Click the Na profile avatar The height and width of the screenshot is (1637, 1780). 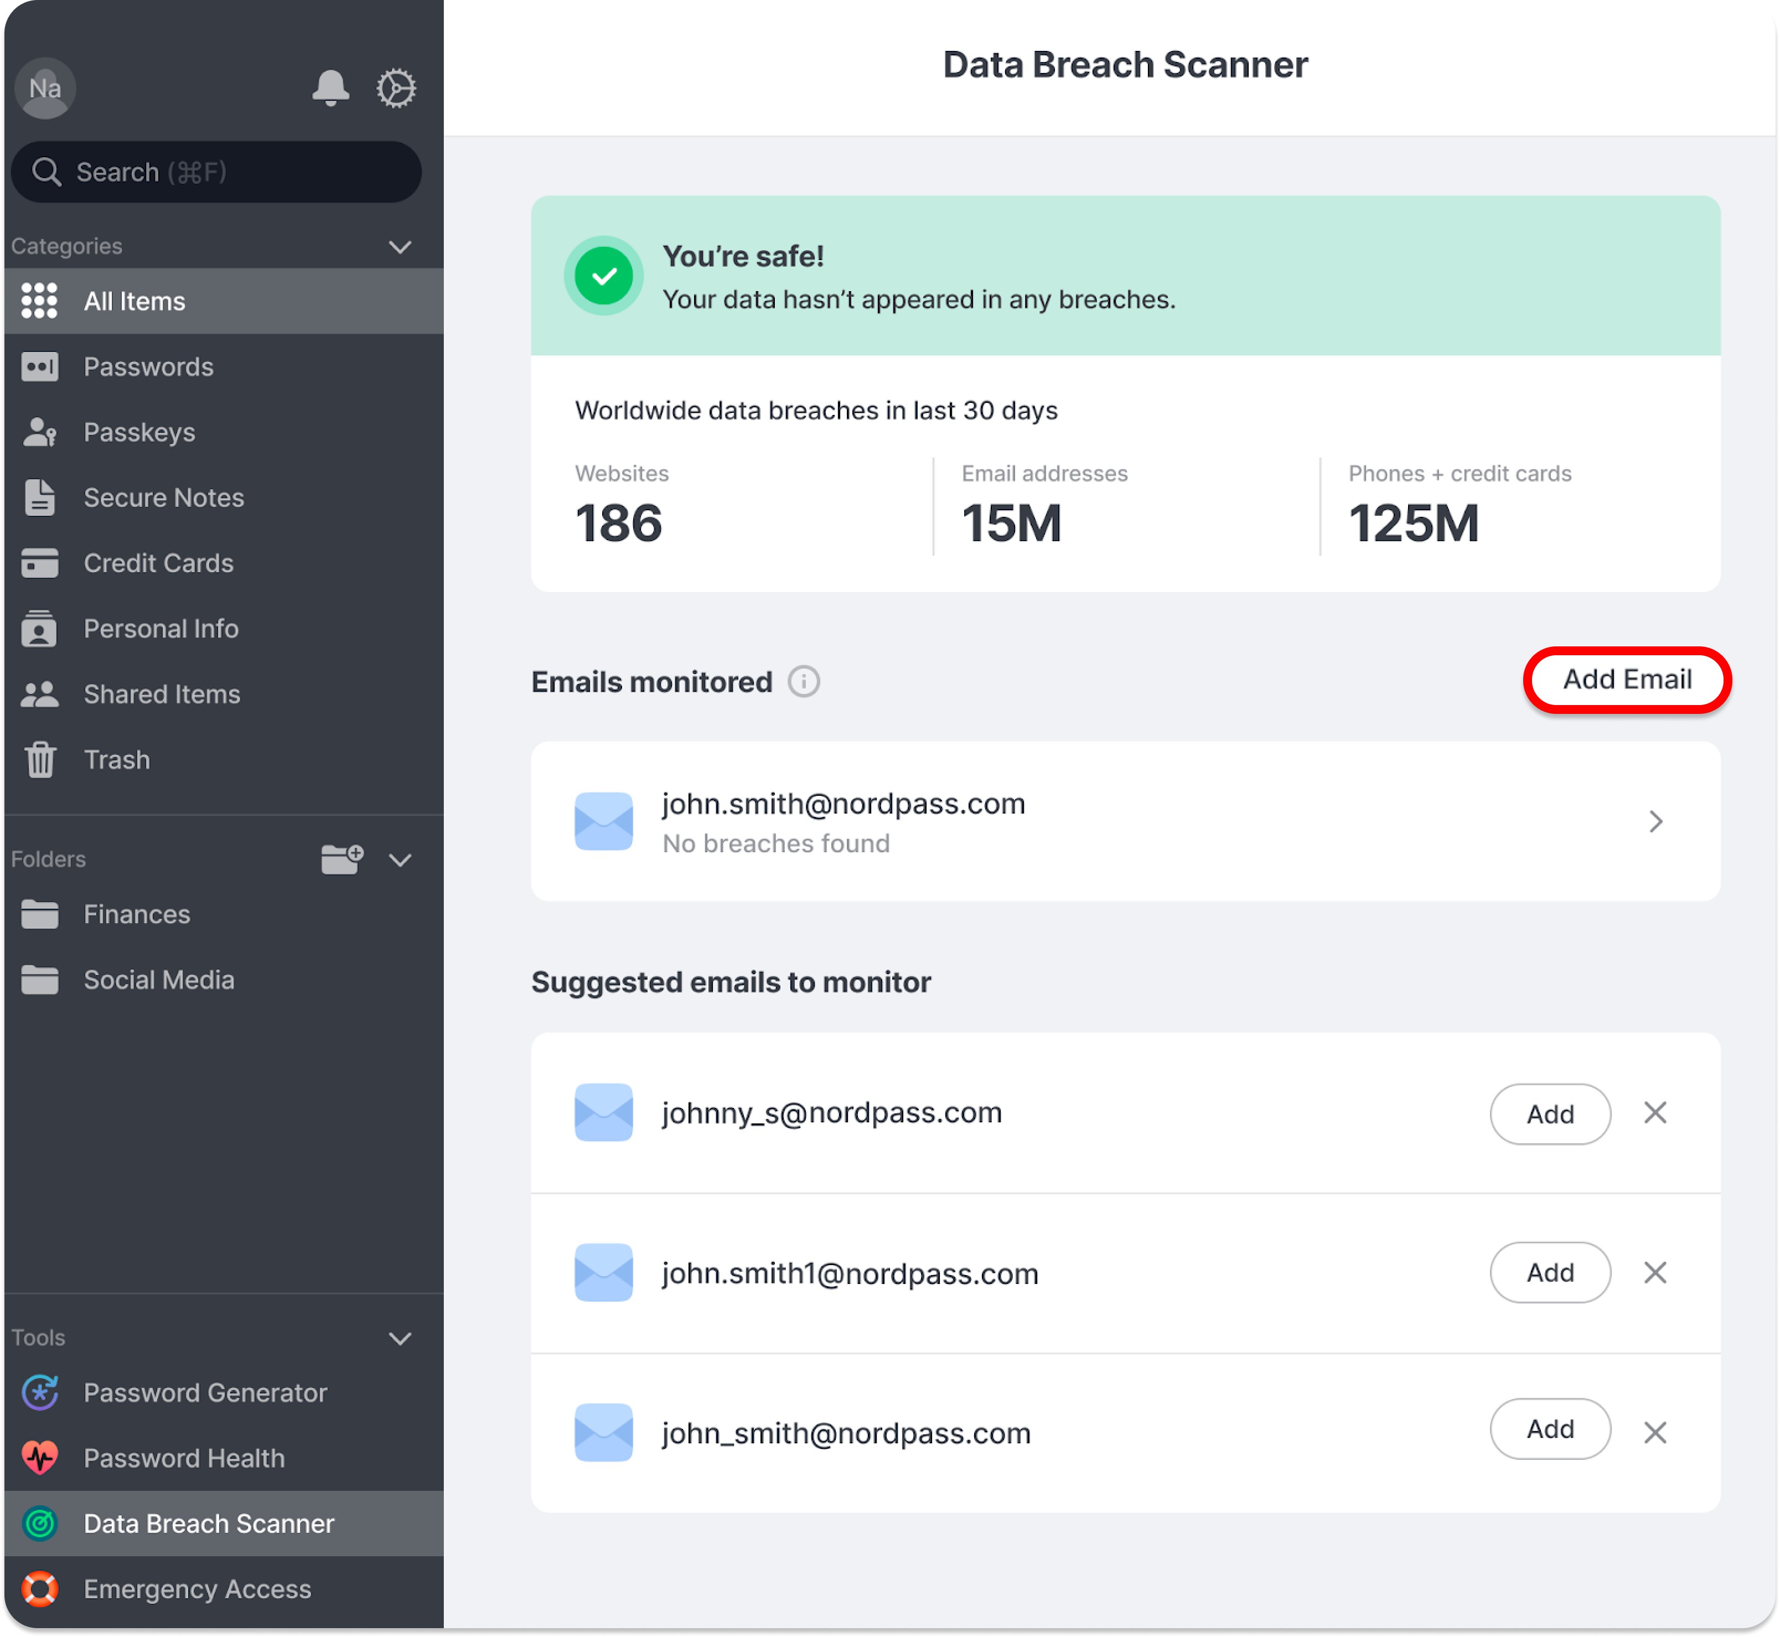[45, 87]
